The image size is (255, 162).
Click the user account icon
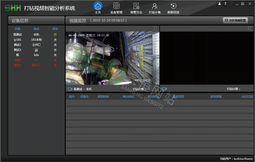[220, 4]
